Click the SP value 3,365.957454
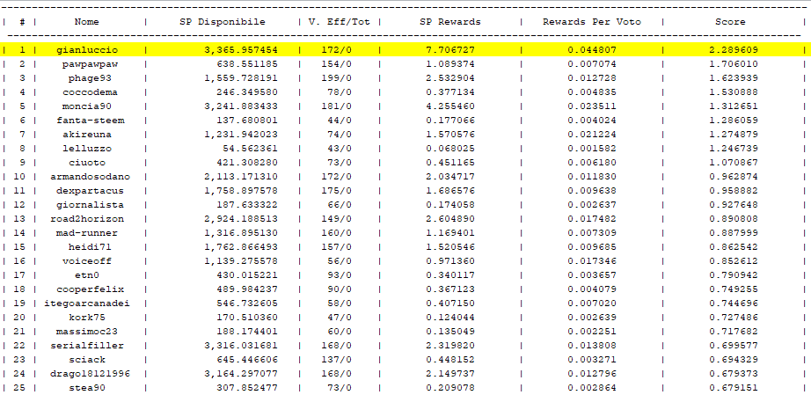 (x=241, y=50)
